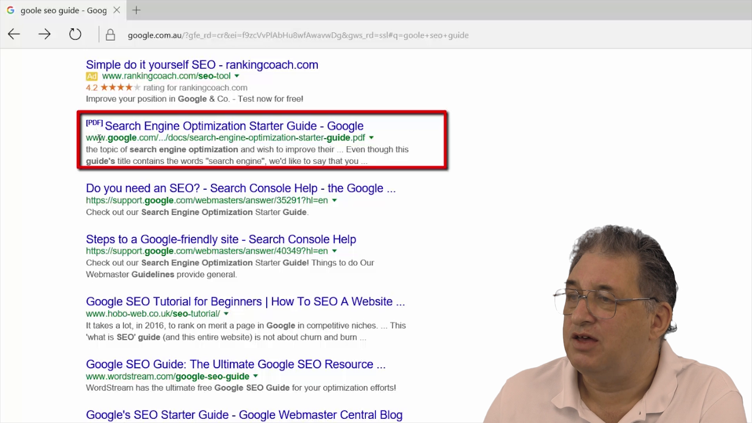Click the Ad badge label
Viewport: 752px width, 423px height.
pyautogui.click(x=92, y=76)
